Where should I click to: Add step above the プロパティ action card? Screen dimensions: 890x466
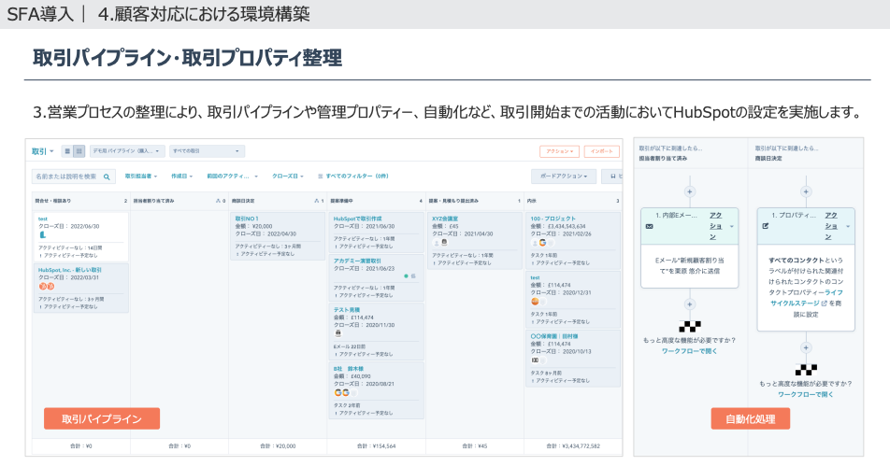tap(806, 191)
